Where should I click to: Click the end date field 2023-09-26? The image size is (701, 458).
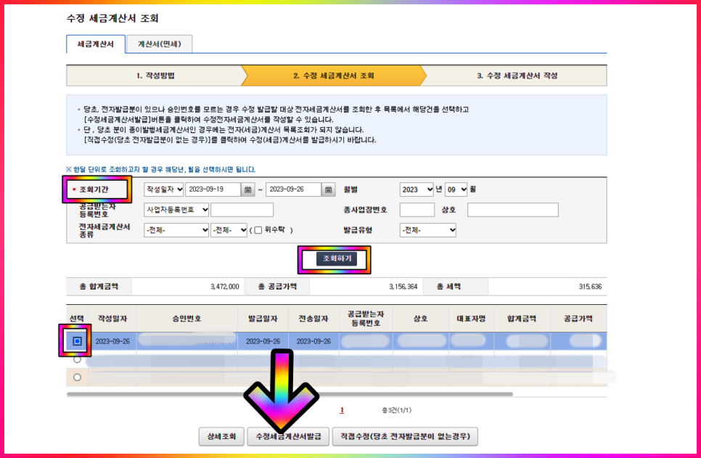pyautogui.click(x=294, y=189)
